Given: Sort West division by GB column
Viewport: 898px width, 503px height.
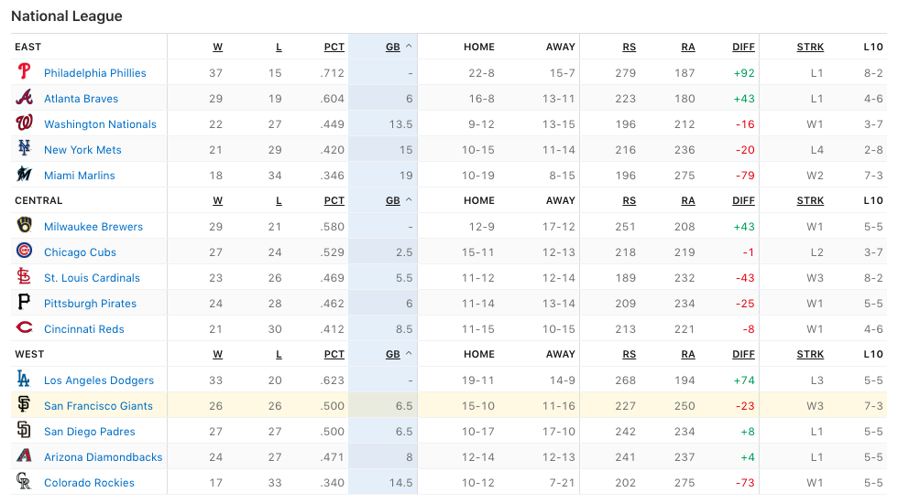Looking at the screenshot, I should (392, 354).
